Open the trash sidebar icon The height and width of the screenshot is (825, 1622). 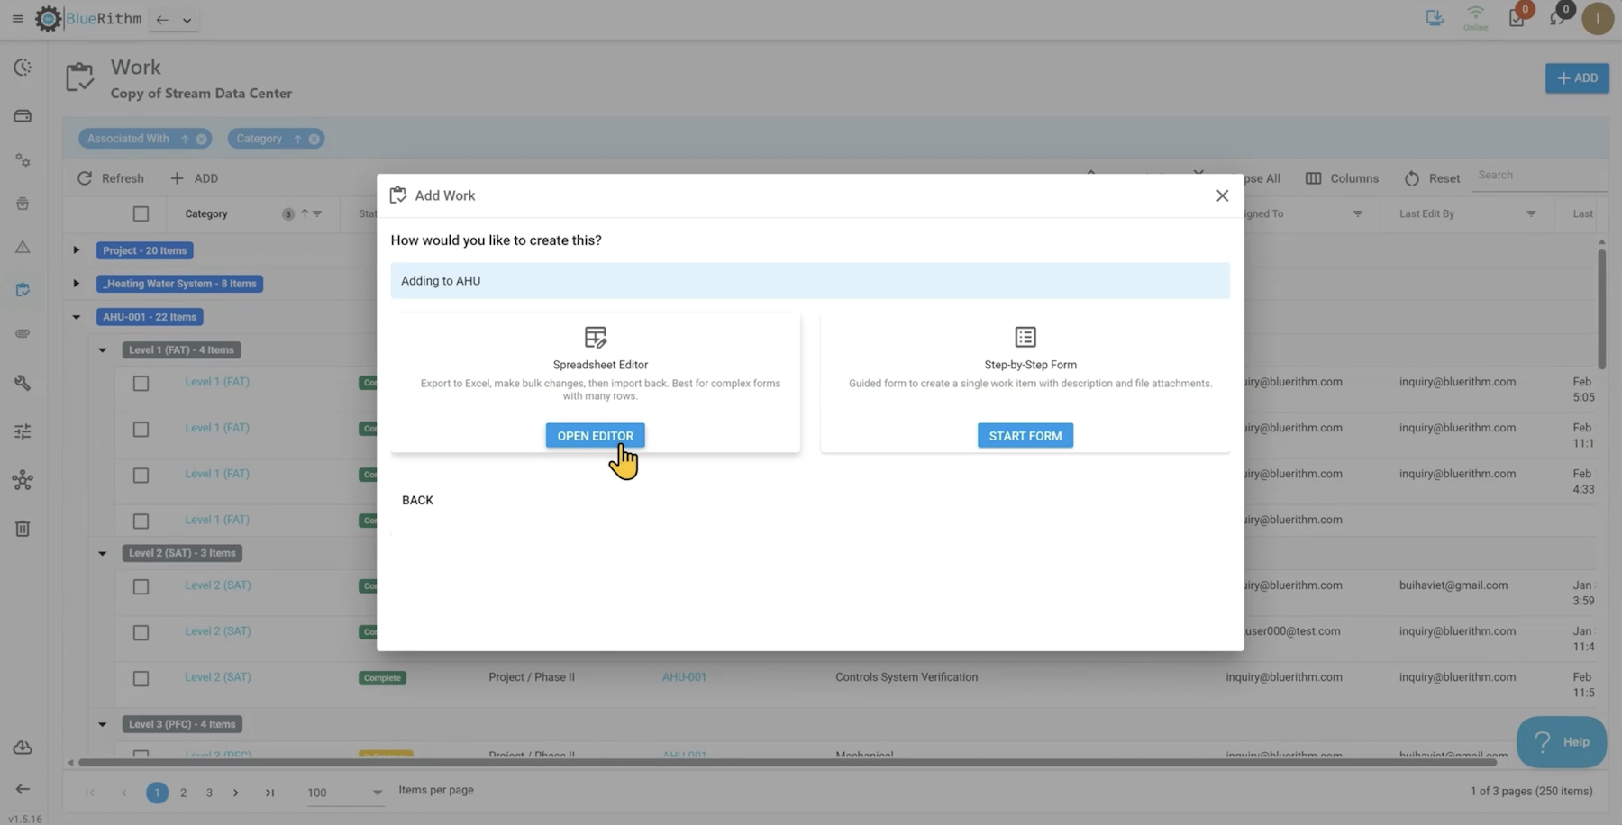point(23,529)
